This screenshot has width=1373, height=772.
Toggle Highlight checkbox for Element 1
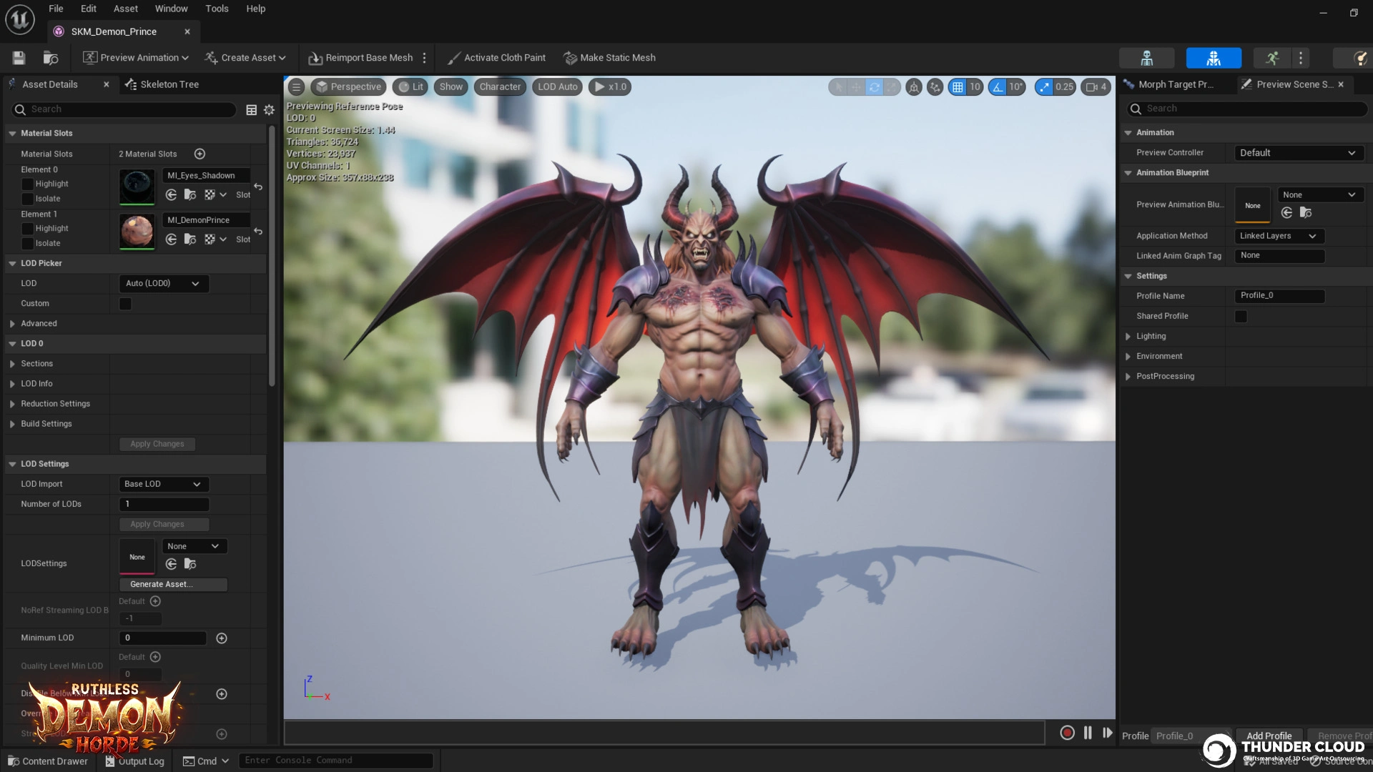tap(27, 229)
